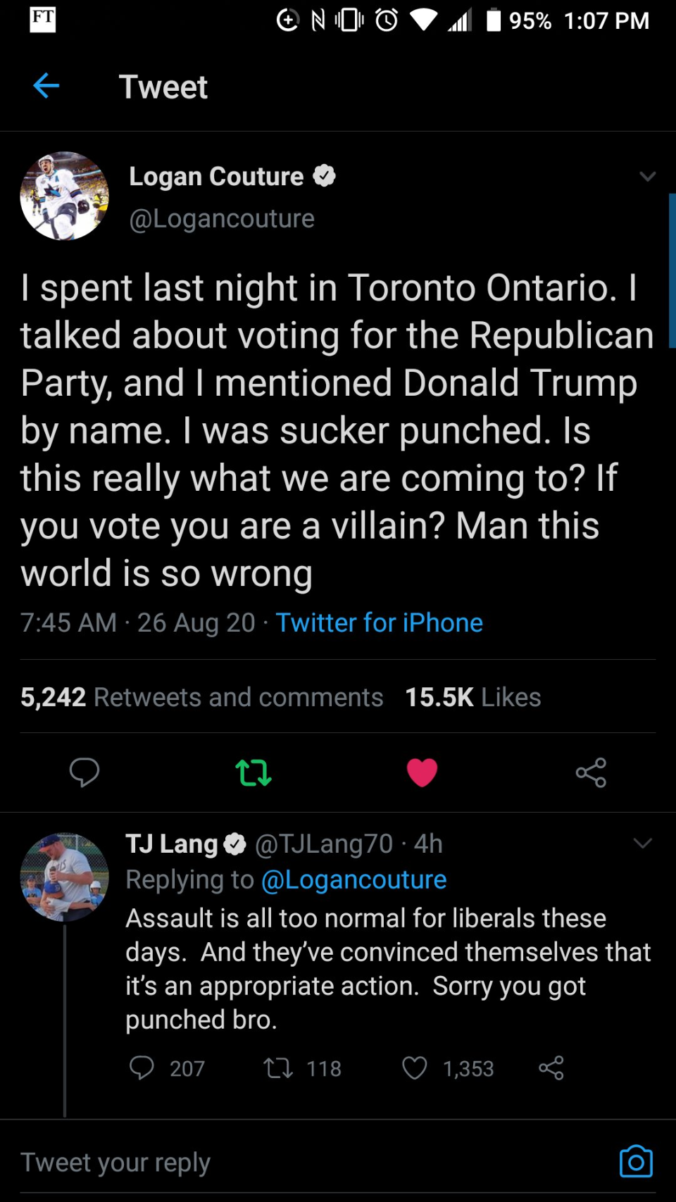
Task: Open camera icon in reply bar
Action: click(636, 1162)
